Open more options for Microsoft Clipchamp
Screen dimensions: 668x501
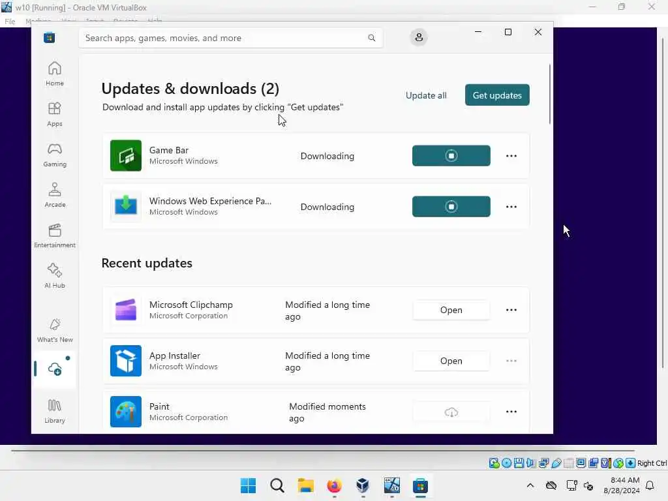click(511, 310)
